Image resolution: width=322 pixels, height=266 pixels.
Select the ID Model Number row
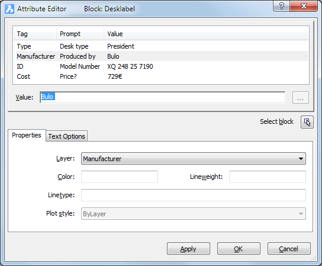coord(162,66)
